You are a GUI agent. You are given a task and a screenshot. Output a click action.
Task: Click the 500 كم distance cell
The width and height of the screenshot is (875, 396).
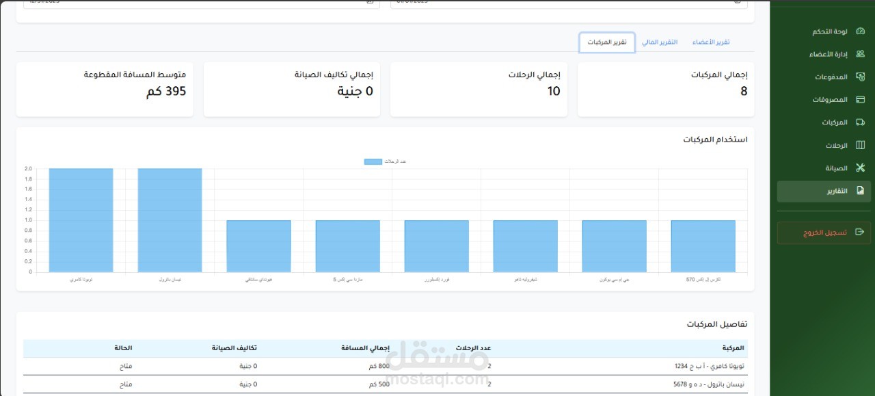378,384
